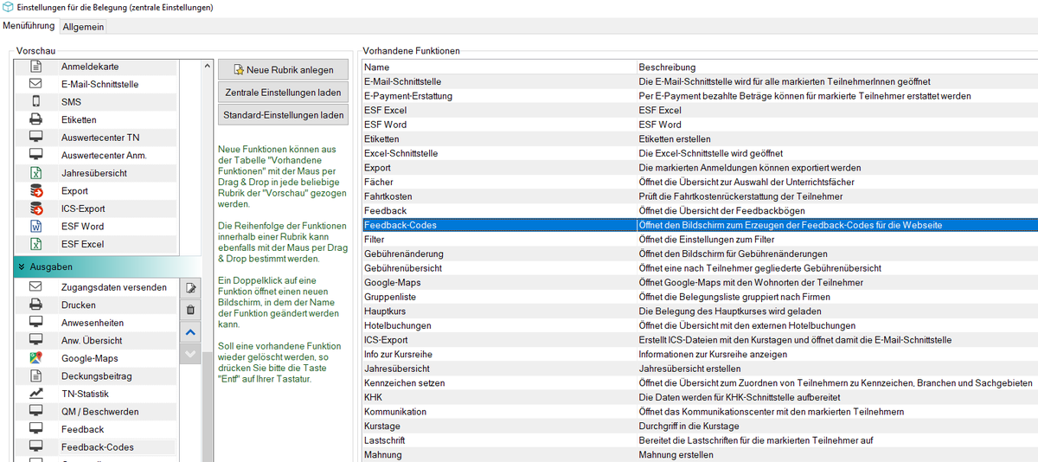Click description 'Öffnet die Übersicht der Feedbackbögen'

coord(721,211)
